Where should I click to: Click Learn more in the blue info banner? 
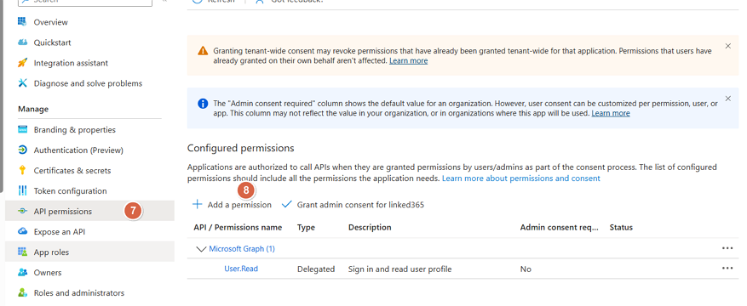click(x=611, y=114)
